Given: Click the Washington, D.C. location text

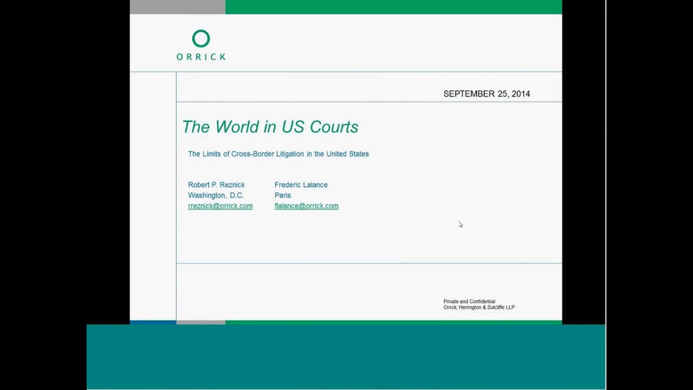Looking at the screenshot, I should pos(216,196).
